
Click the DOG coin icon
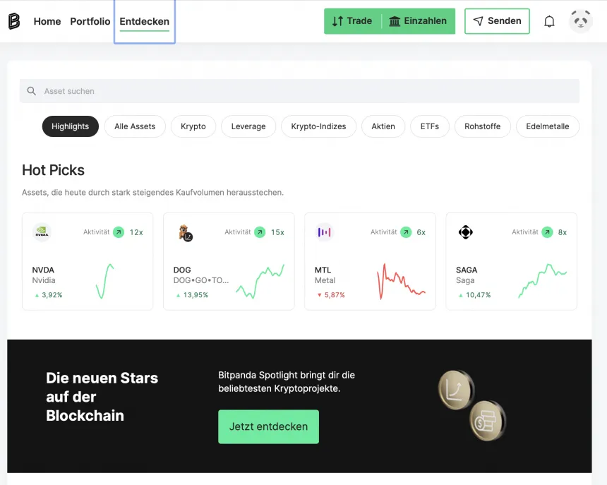pos(184,232)
